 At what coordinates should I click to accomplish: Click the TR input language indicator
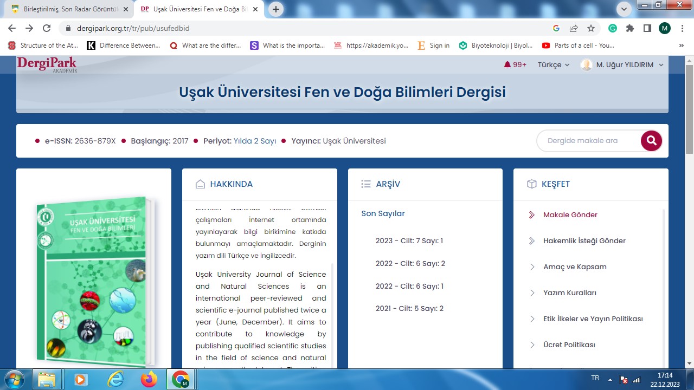pos(595,379)
